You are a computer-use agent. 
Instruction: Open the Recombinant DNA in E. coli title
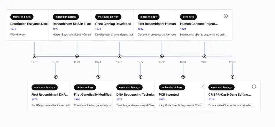click(72, 24)
